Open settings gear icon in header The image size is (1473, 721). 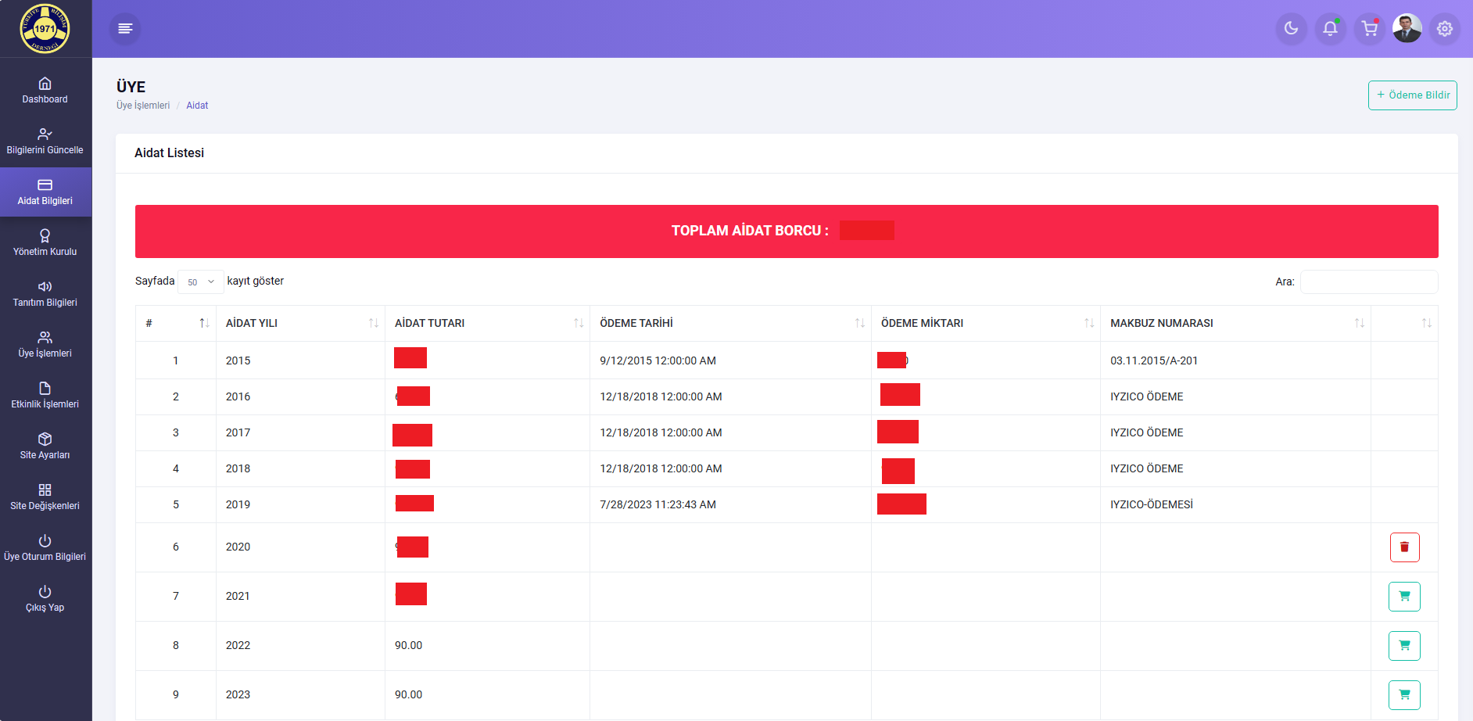pos(1445,29)
